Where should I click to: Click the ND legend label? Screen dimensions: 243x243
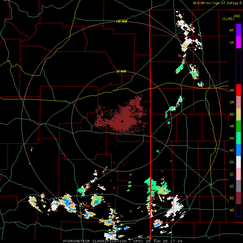pos(232,210)
